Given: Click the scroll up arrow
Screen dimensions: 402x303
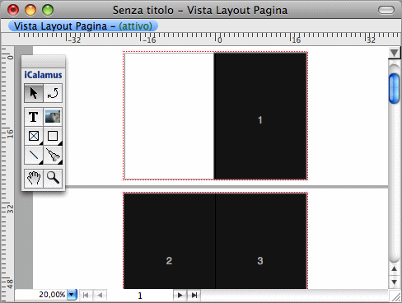Looking at the screenshot, I should pos(394,268).
